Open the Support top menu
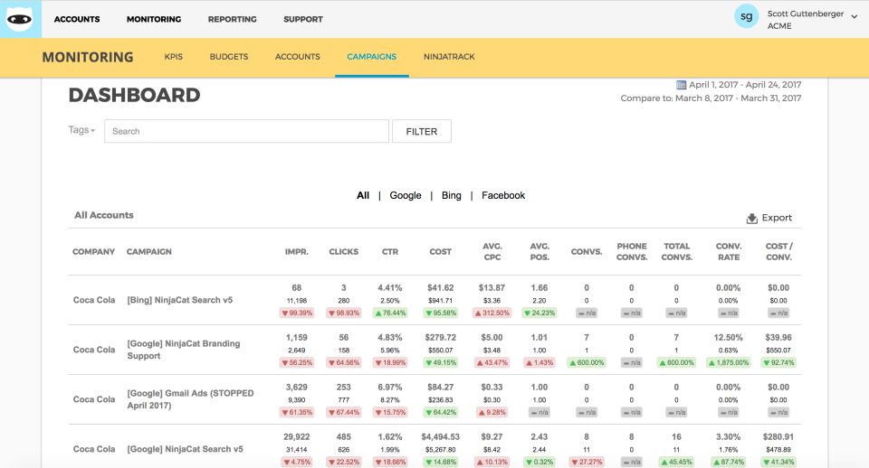Viewport: 869px width, 468px height. (303, 19)
